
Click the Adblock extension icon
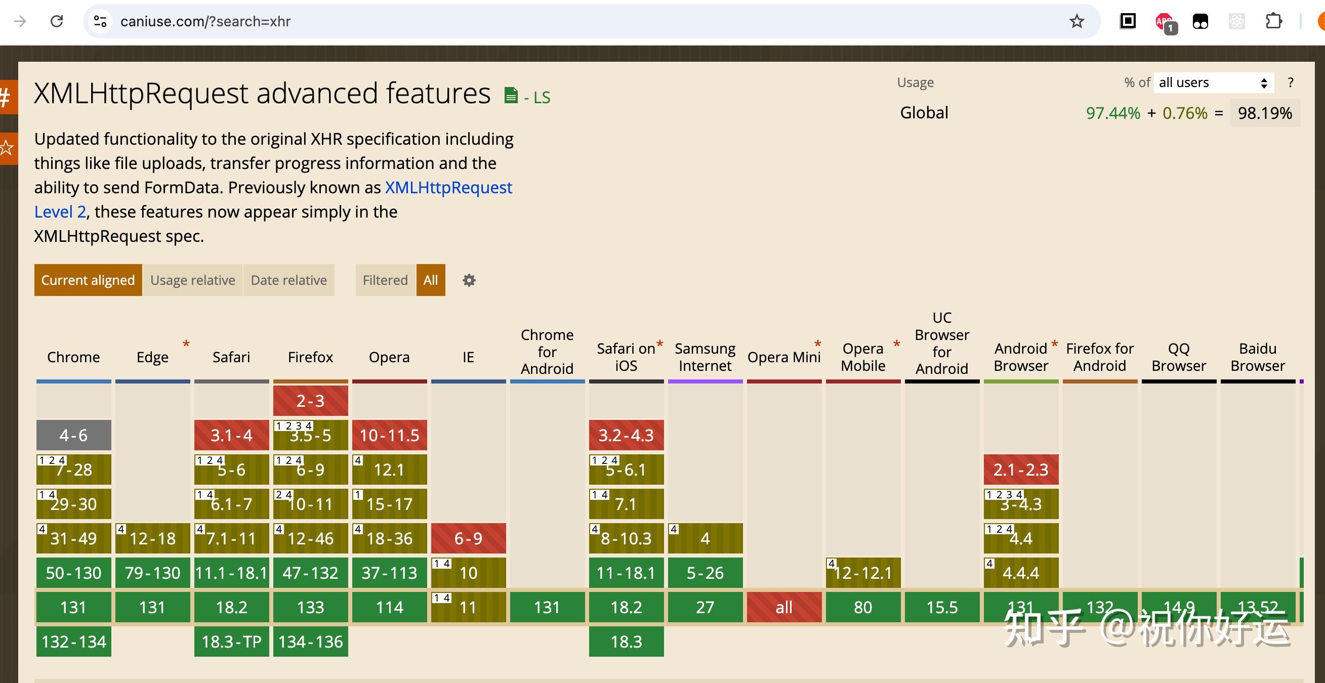click(1164, 22)
